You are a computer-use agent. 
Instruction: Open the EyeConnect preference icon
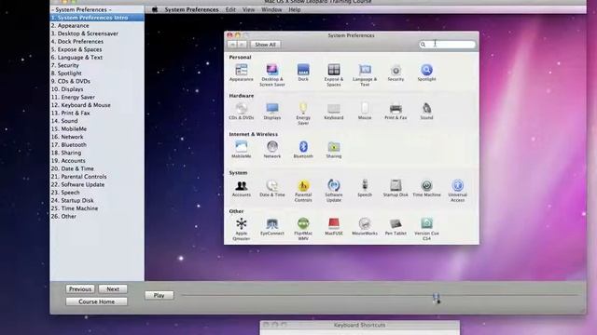[x=272, y=223]
